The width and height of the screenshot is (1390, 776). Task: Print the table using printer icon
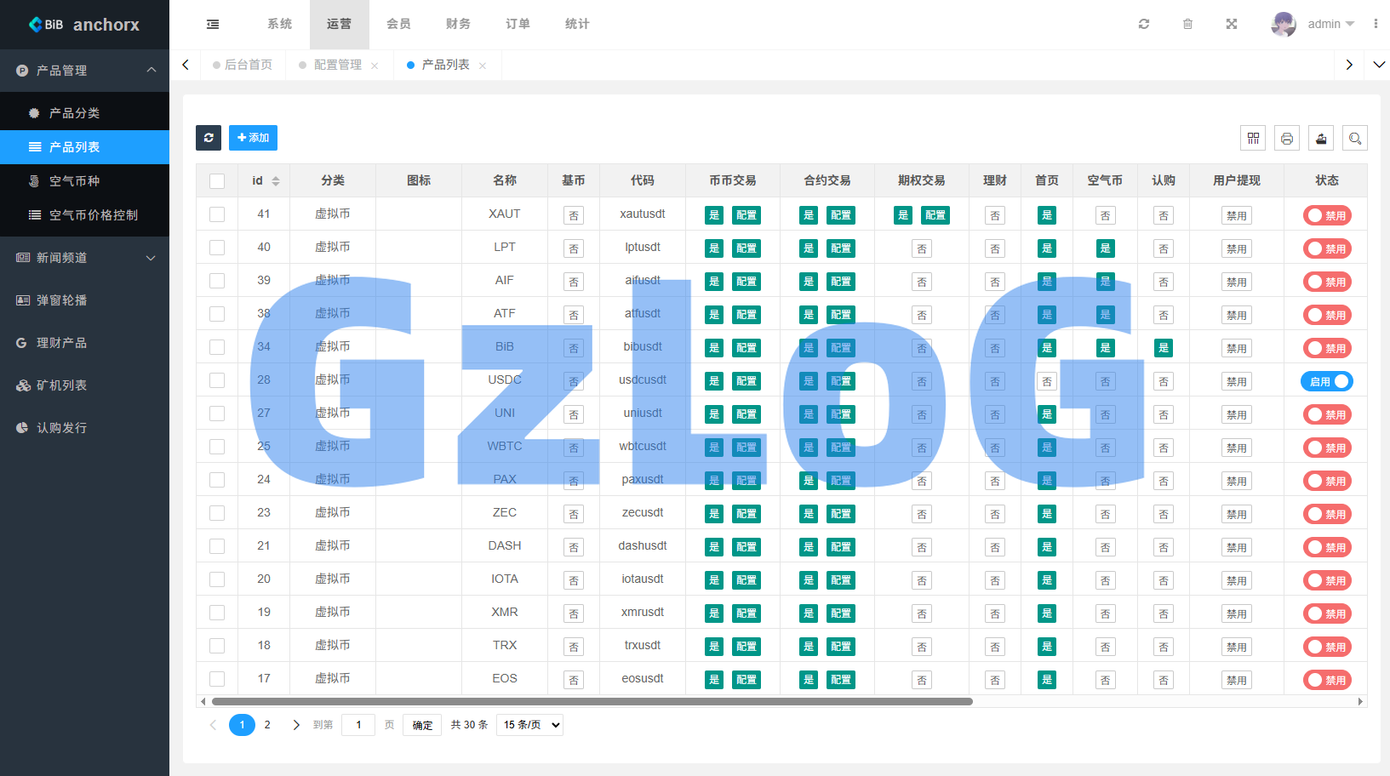click(1287, 138)
